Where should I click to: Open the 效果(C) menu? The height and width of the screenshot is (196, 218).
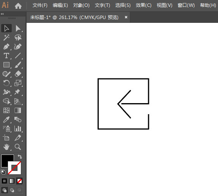click(x=144, y=5)
